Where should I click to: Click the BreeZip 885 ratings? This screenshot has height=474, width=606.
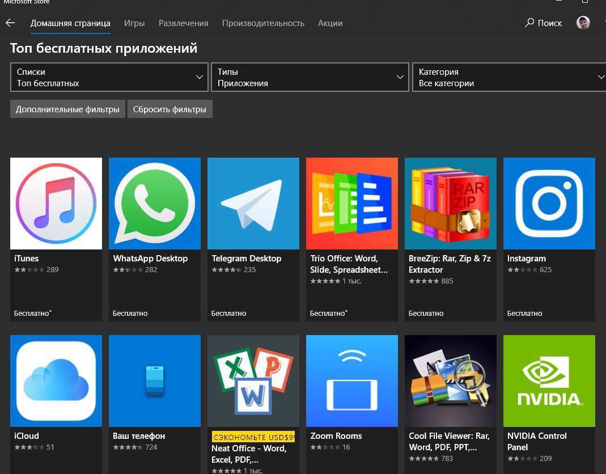(430, 281)
